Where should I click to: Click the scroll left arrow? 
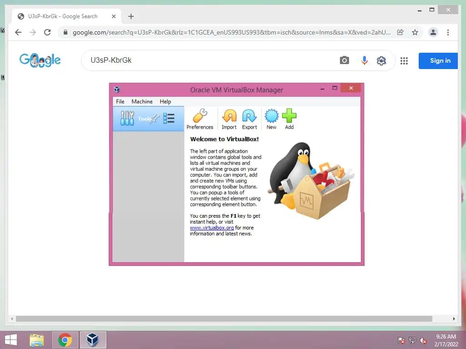point(12,319)
